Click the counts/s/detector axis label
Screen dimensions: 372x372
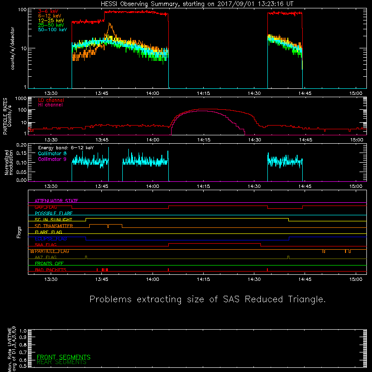(13, 48)
